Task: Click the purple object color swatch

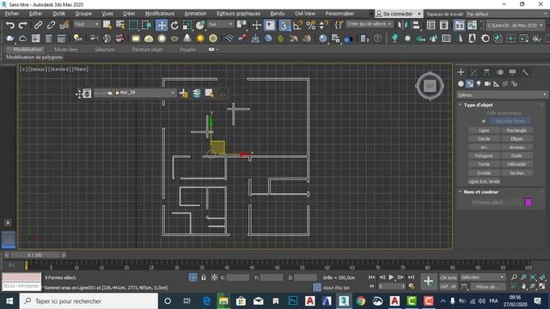Action: tap(529, 203)
